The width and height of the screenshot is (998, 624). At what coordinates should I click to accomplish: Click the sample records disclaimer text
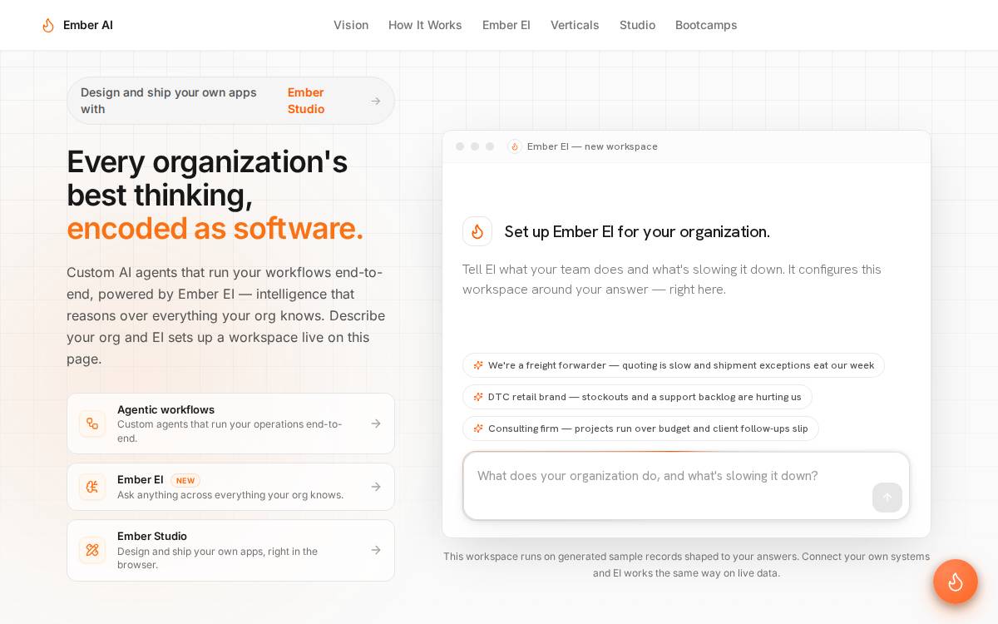[x=686, y=565]
